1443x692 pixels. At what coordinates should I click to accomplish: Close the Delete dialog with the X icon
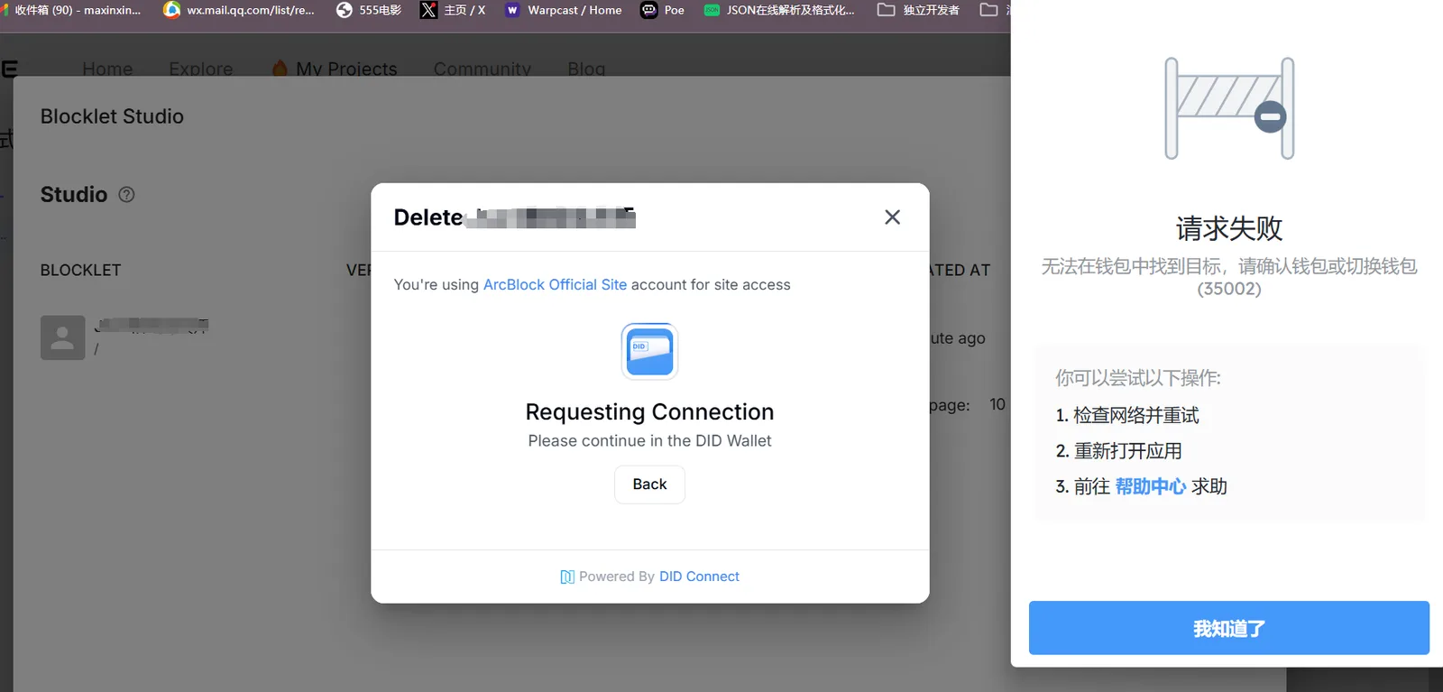(892, 217)
